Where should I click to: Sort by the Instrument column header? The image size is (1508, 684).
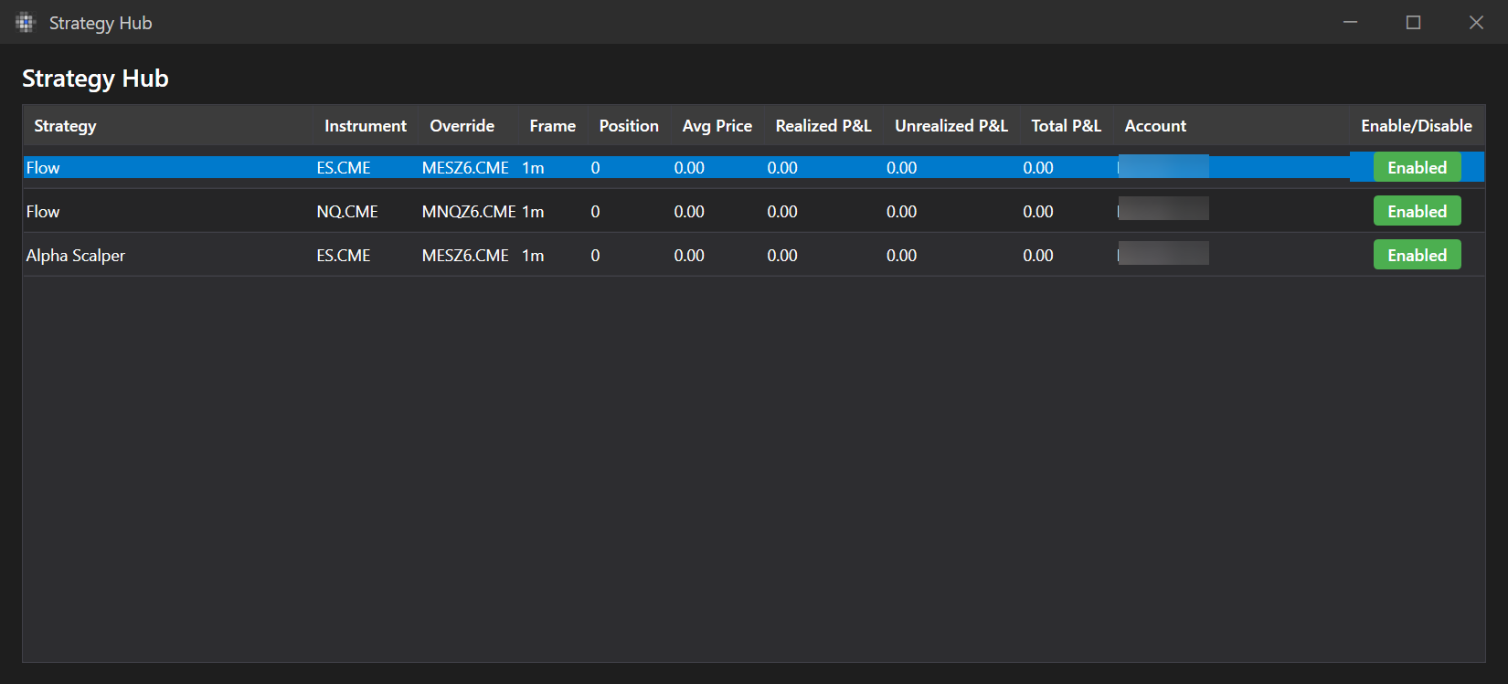[x=366, y=126]
